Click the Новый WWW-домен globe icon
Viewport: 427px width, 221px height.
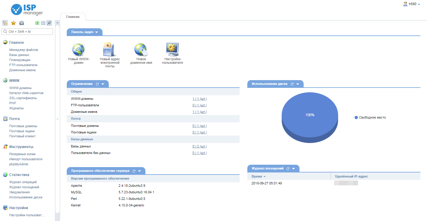(x=79, y=49)
